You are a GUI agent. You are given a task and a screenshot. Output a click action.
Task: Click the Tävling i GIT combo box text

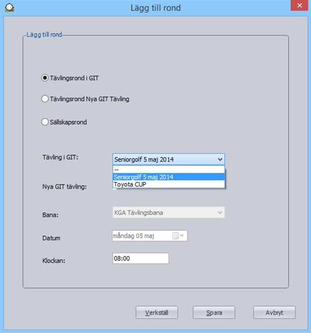tap(144, 159)
